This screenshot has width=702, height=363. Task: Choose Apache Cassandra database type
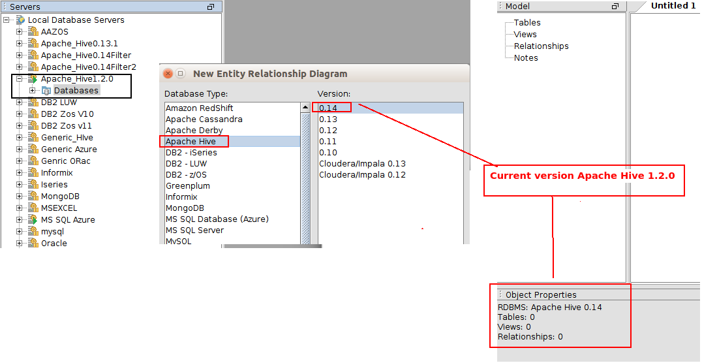click(x=232, y=119)
